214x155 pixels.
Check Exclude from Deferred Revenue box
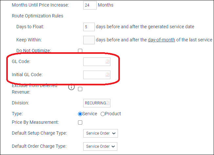pos(80,89)
